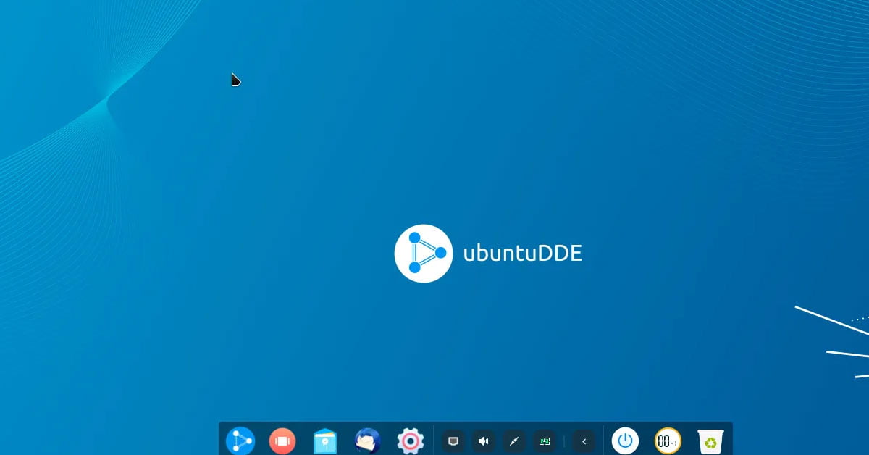The height and width of the screenshot is (455, 869).
Task: Collapse the tray with the arrow chevron
Action: (x=584, y=441)
